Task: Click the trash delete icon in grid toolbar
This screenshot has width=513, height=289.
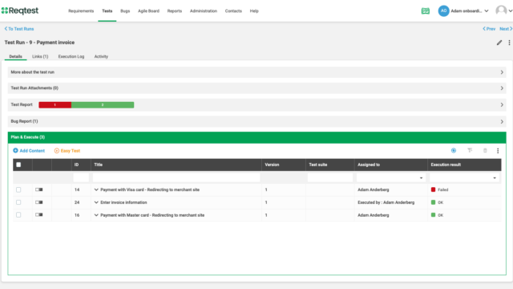Action: point(485,150)
